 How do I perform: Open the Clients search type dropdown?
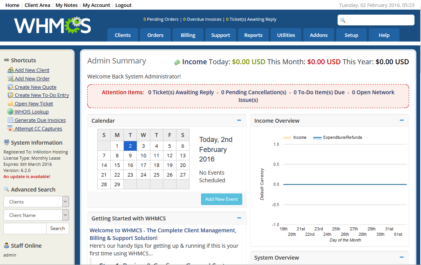coord(65,202)
